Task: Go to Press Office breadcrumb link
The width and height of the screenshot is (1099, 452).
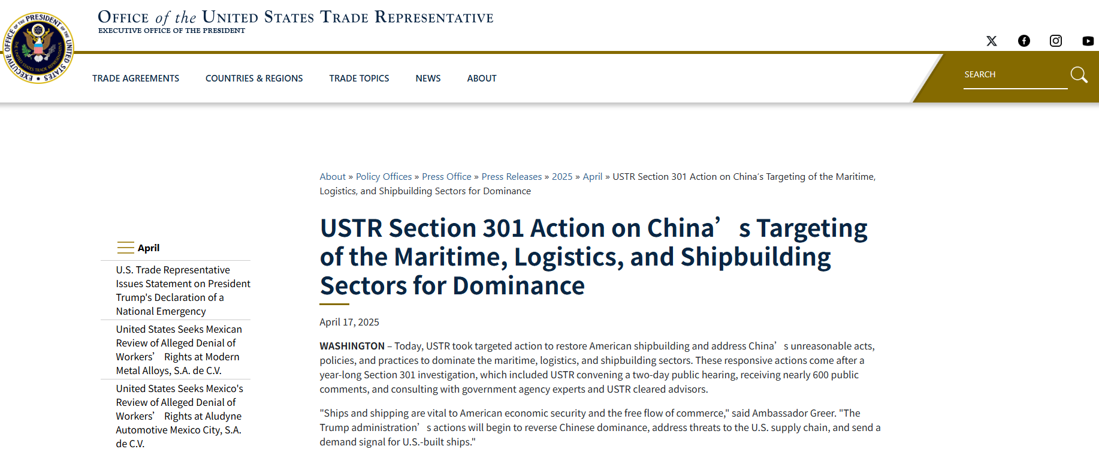Action: (446, 177)
